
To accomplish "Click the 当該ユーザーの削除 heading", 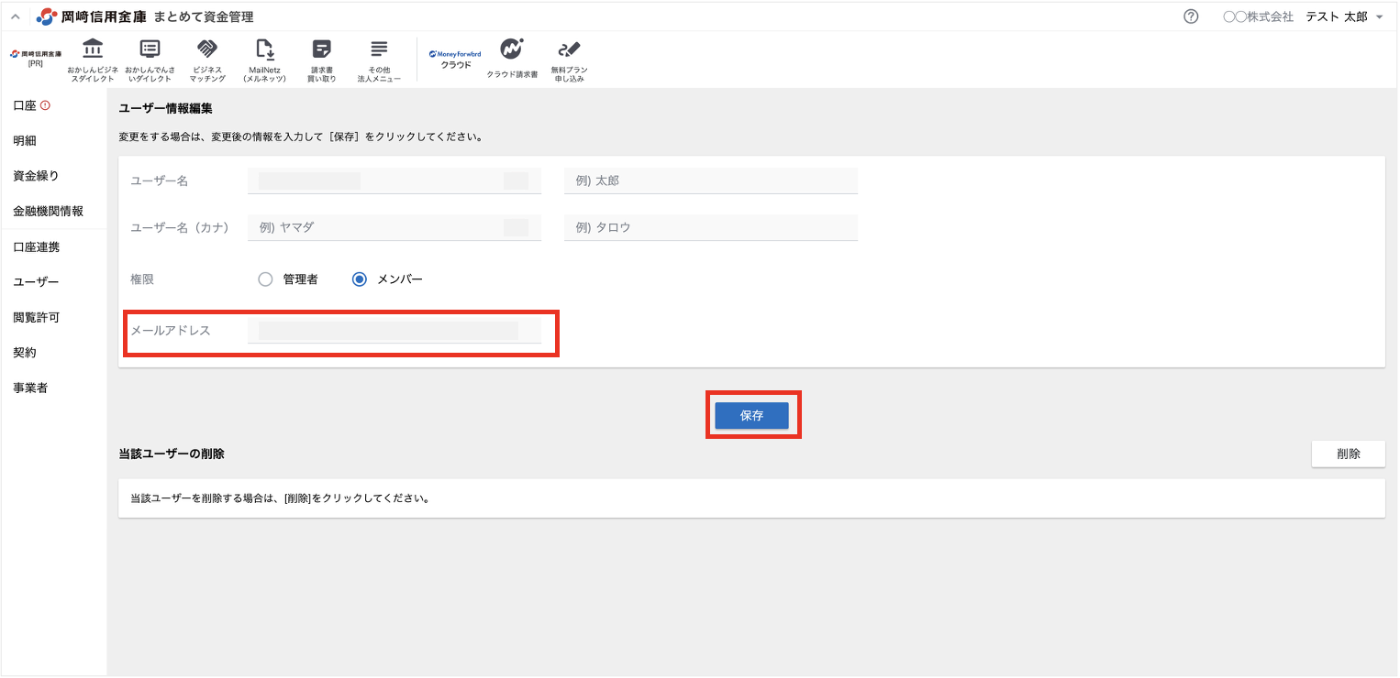I will tap(172, 454).
